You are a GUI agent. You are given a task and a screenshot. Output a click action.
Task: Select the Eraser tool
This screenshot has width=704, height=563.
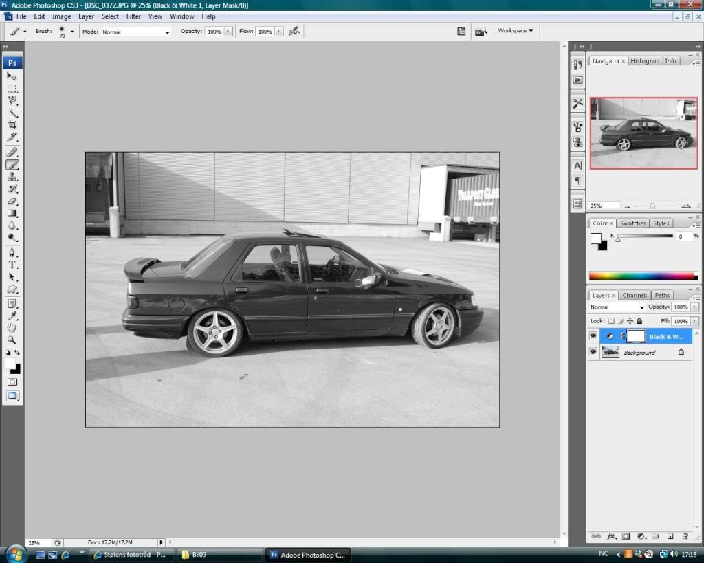[12, 201]
